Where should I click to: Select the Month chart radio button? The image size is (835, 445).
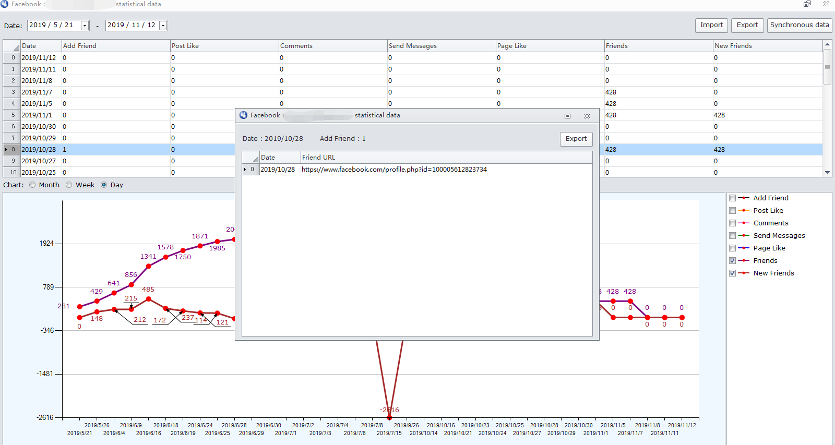click(32, 185)
